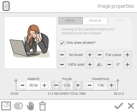
Task: Confirm changes with the tick icon
Action: pos(119,106)
